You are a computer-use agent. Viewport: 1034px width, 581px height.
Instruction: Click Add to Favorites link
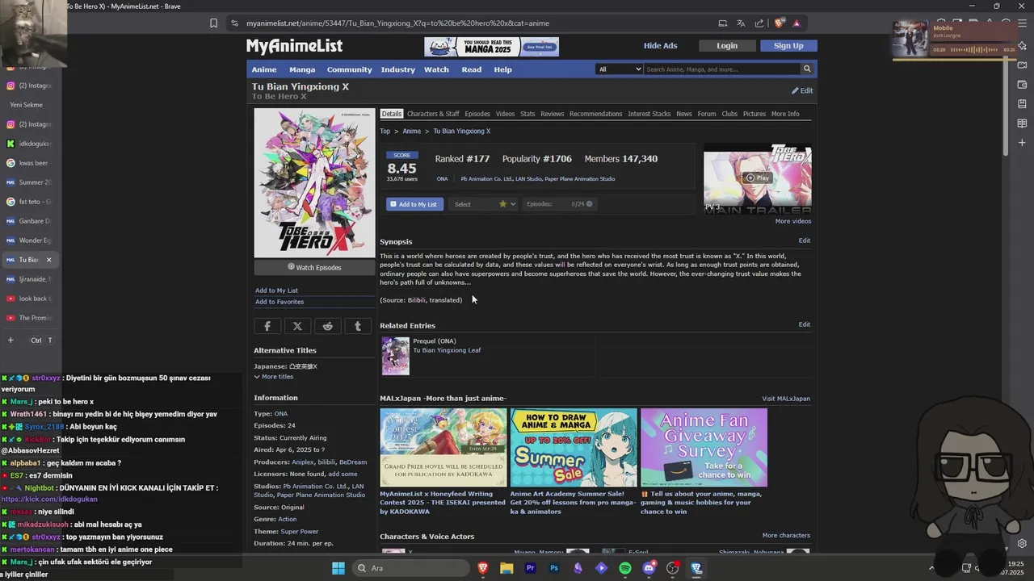click(x=280, y=302)
